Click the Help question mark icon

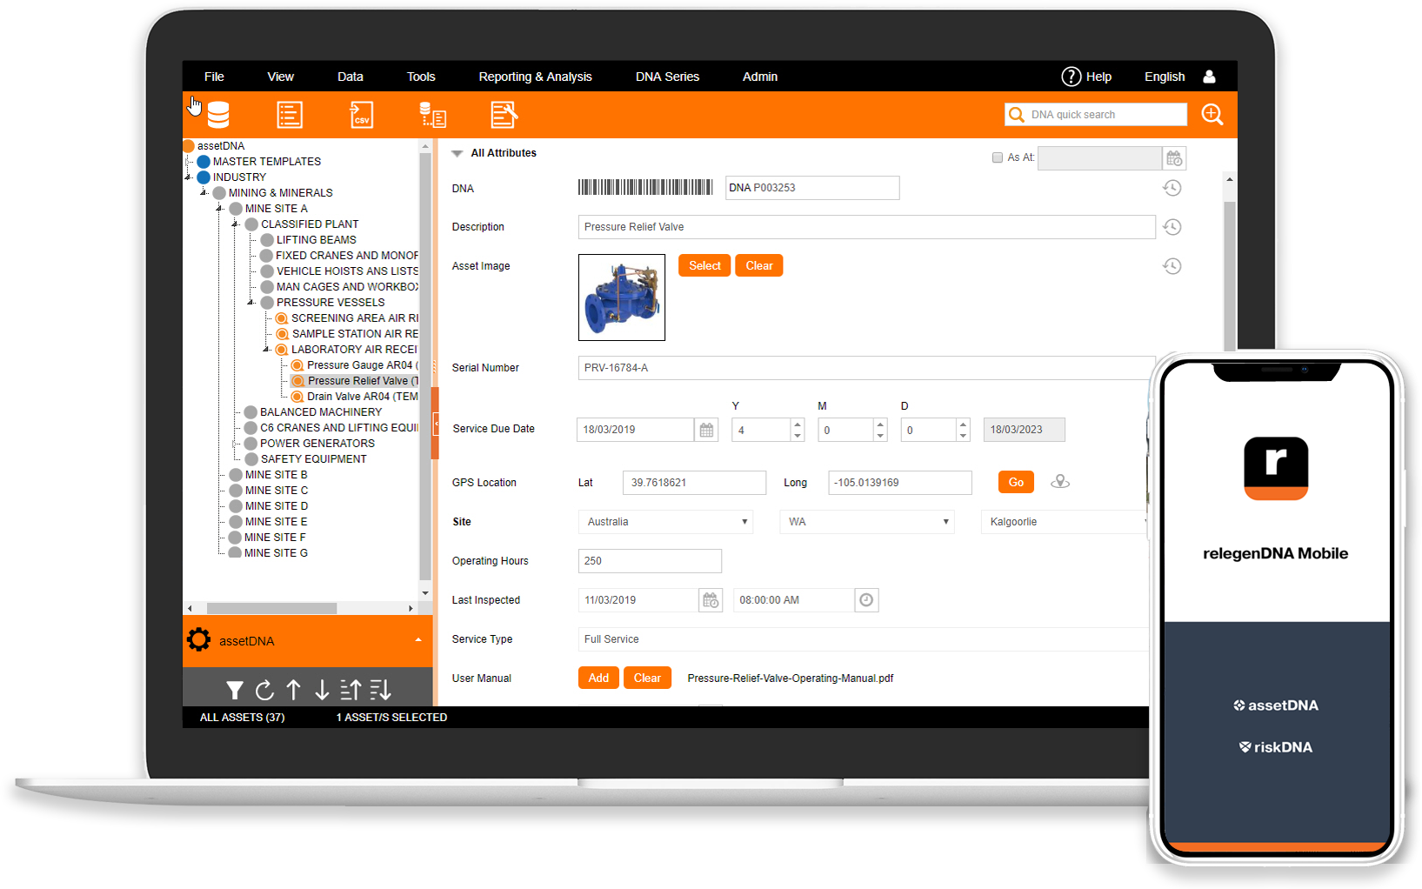tap(1071, 77)
